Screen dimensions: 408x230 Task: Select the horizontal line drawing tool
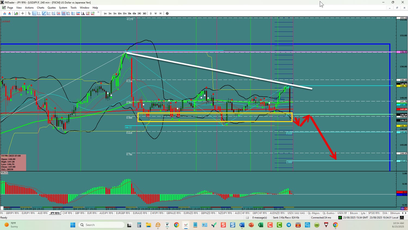pyautogui.click(x=34, y=13)
